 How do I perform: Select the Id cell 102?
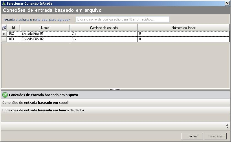[x=13, y=34]
